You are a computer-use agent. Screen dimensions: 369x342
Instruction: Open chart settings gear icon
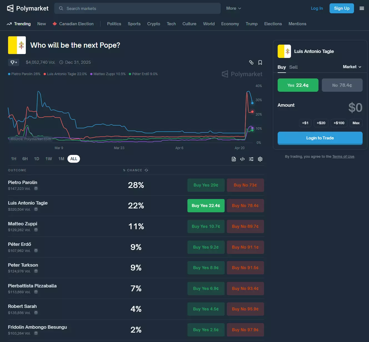tap(260, 159)
